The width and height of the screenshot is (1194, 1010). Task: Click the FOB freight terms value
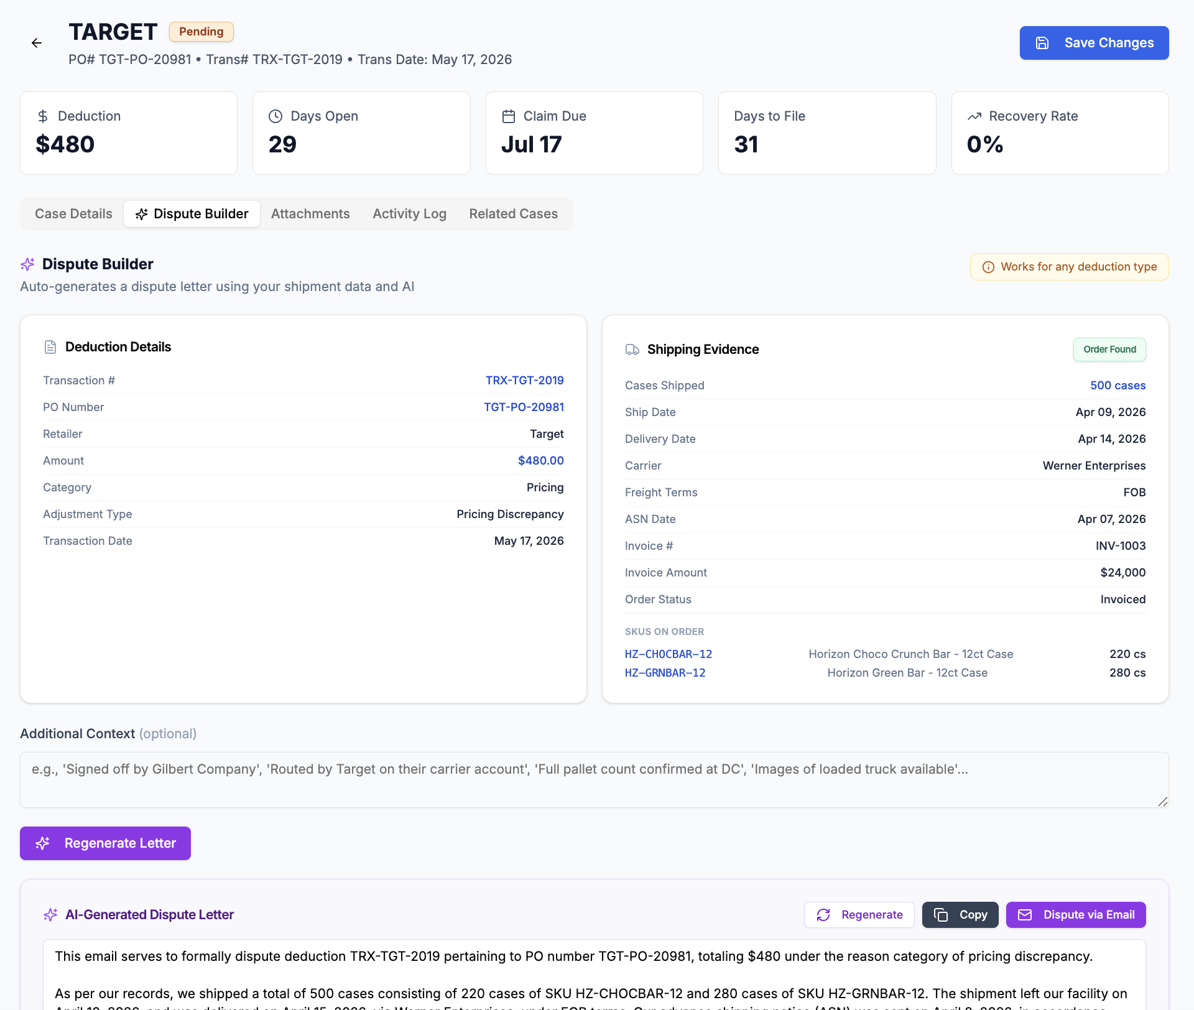(1134, 493)
